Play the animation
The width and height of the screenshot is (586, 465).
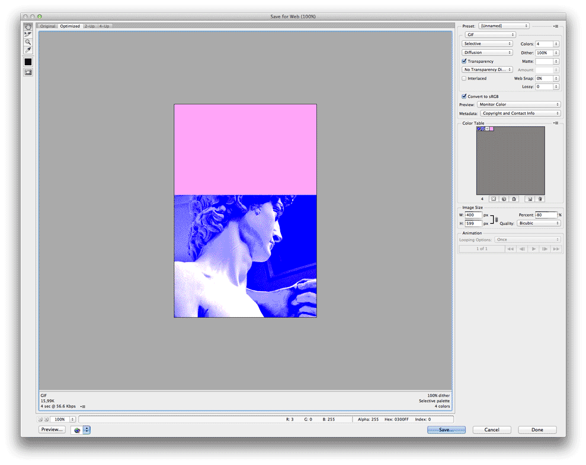(x=534, y=249)
